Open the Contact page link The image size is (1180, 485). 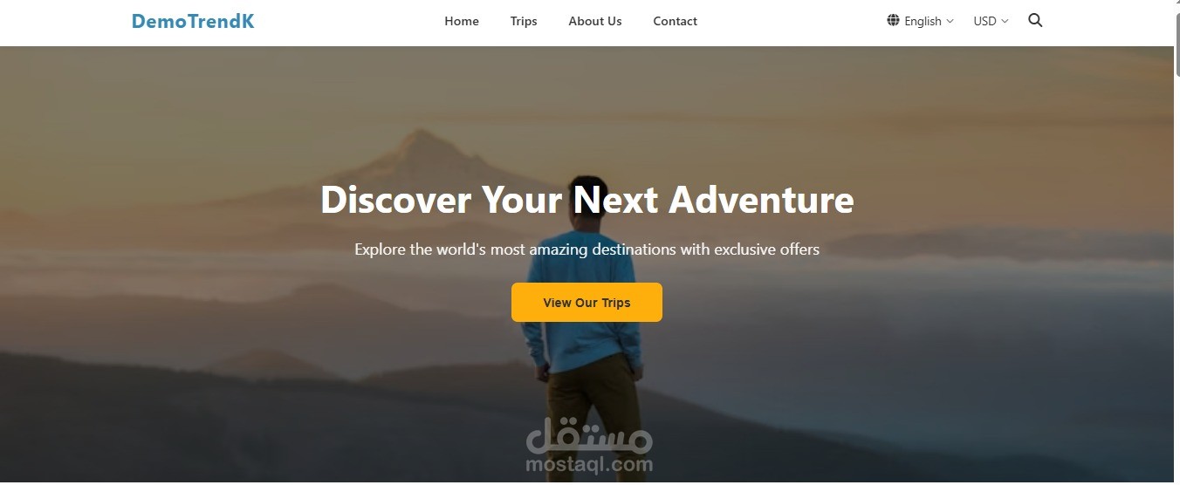(x=675, y=21)
